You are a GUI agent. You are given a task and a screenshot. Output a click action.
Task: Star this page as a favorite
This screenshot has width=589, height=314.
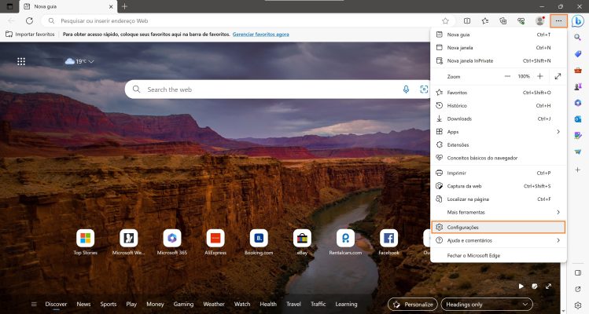pyautogui.click(x=445, y=21)
